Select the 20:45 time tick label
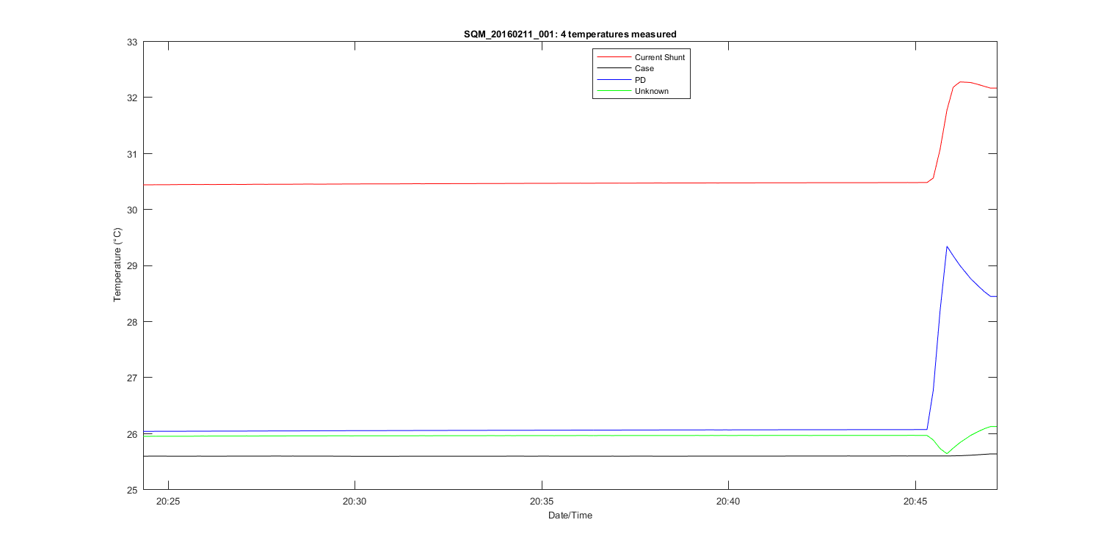Image resolution: width=1101 pixels, height=550 pixels. point(915,502)
